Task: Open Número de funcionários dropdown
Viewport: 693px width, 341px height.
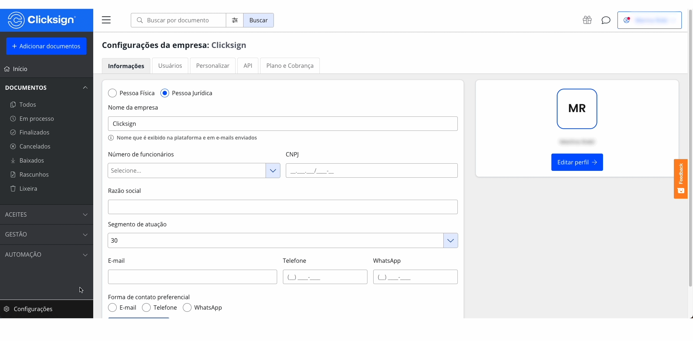Action: coord(194,170)
